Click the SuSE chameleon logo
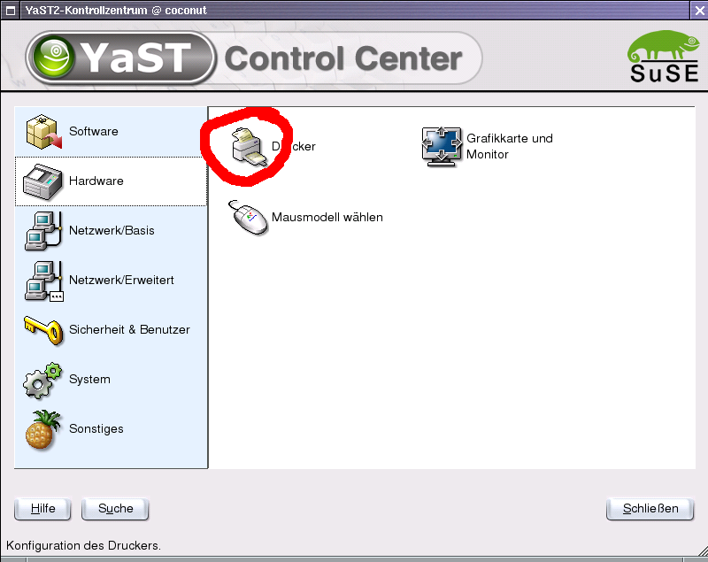The image size is (708, 562). pos(664,57)
